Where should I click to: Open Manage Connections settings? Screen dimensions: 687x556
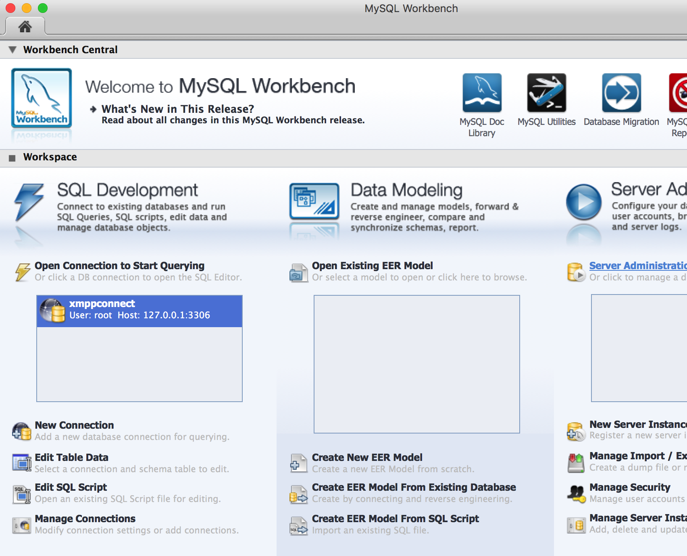85,519
